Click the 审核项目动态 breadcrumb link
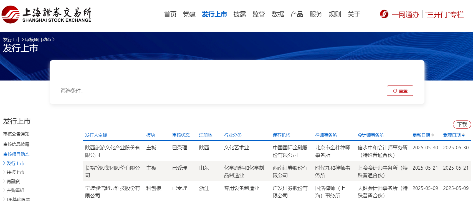Viewport: 473px width, 201px height. click(38, 40)
